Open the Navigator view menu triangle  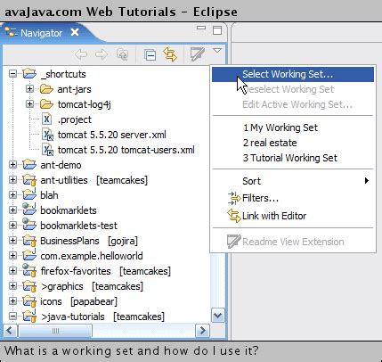pyautogui.click(x=217, y=51)
